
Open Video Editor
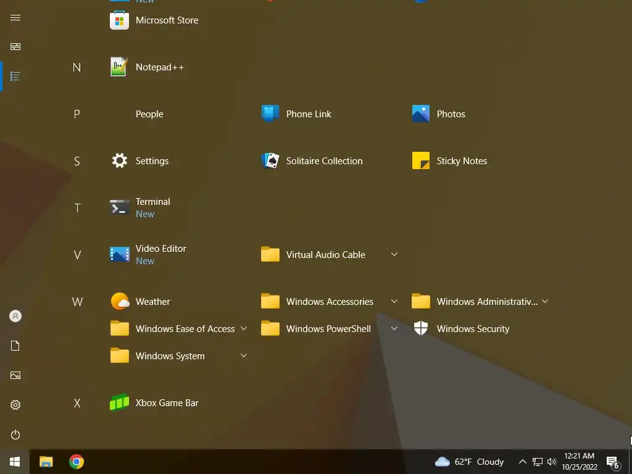pyautogui.click(x=148, y=255)
